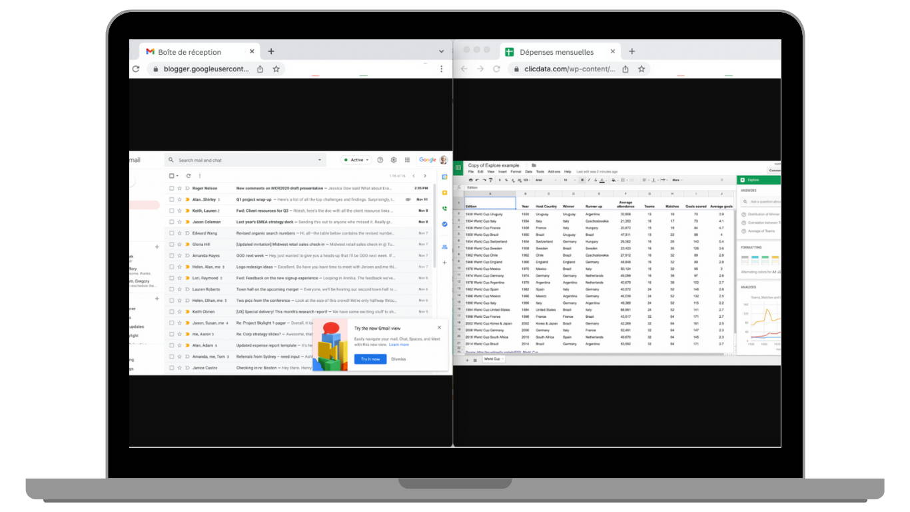910x512 pixels.
Task: Bookmark the blogger.googleusercontent page with the star
Action: (x=276, y=69)
